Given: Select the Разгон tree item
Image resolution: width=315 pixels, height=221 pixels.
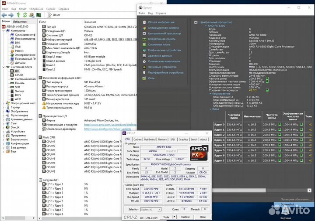Looking at the screenshot, I should [19, 51].
